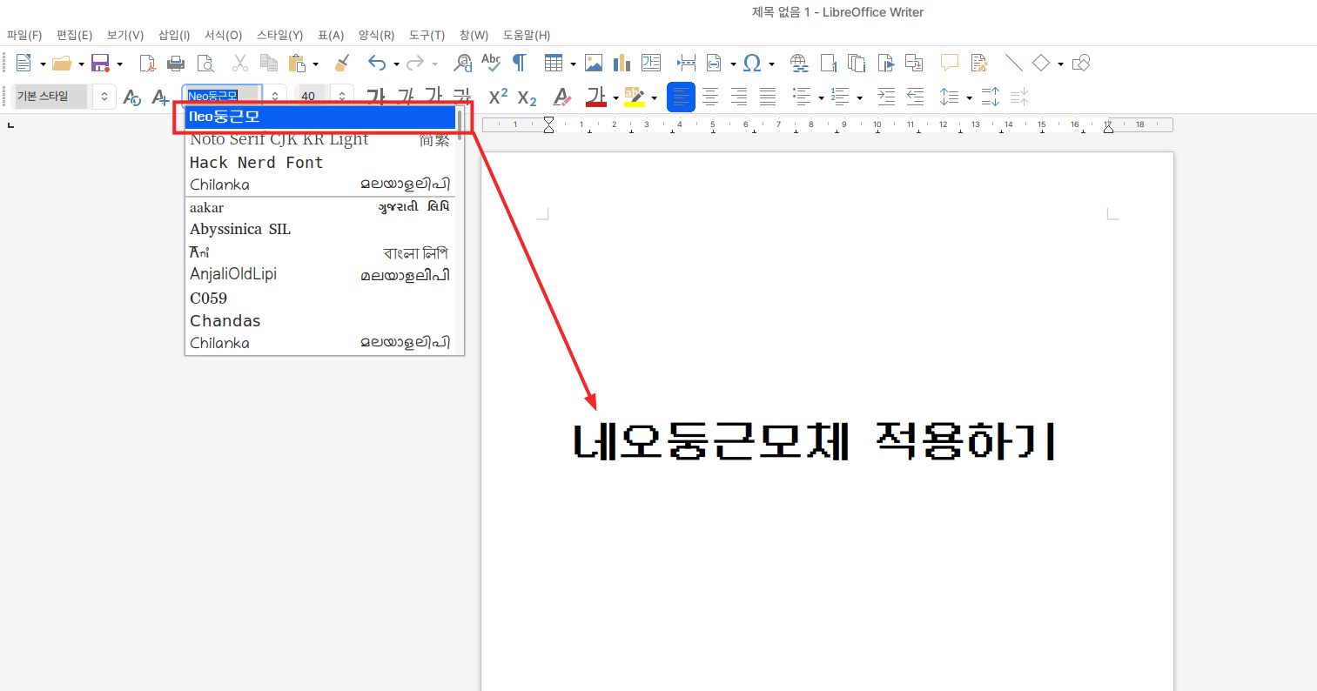This screenshot has width=1317, height=691.
Task: Apply the yellow highlighting color
Action: 635,97
